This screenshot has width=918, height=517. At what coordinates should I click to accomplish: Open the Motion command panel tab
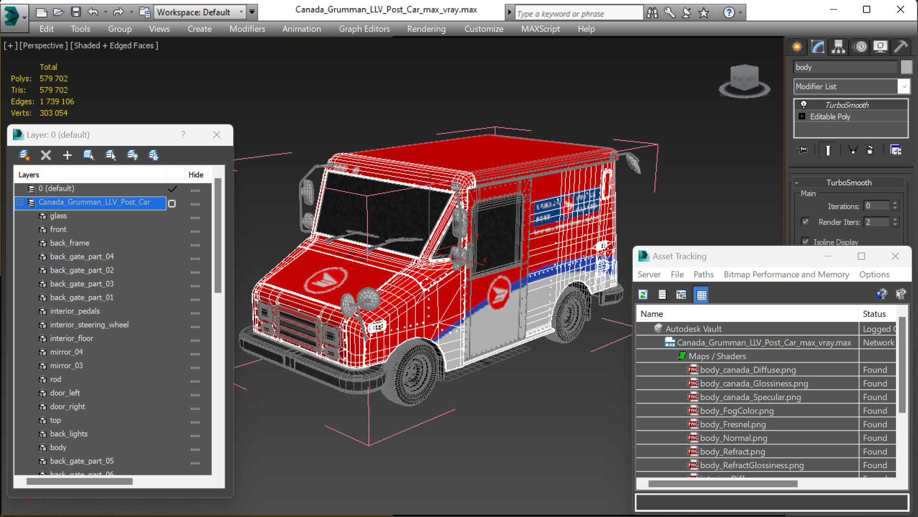coord(860,46)
